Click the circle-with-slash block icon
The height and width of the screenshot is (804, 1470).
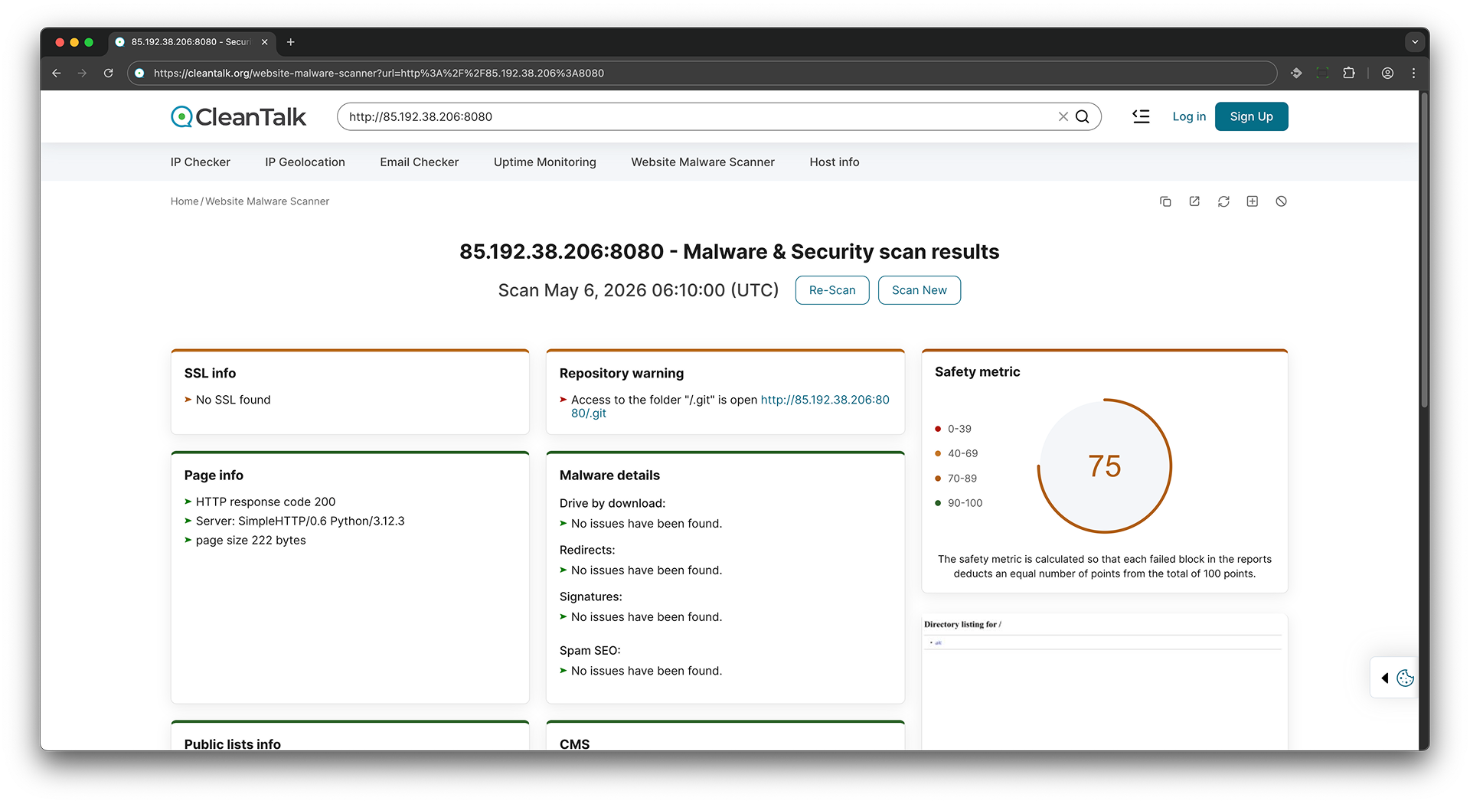click(1281, 201)
